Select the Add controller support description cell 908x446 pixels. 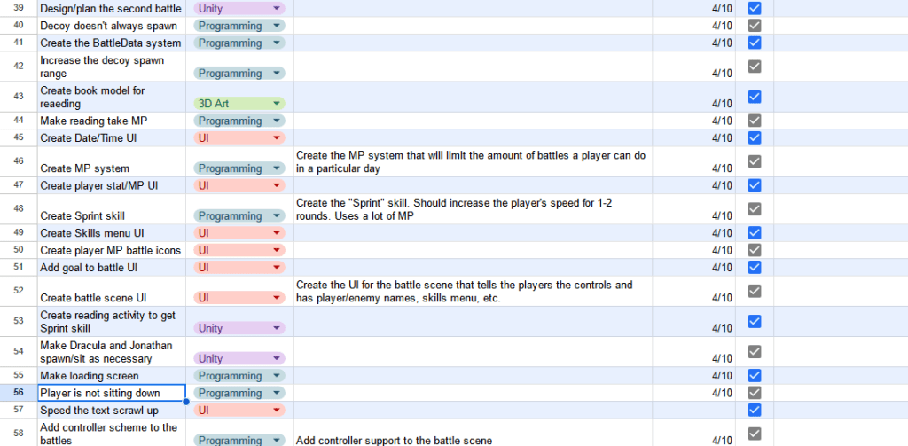coord(472,440)
